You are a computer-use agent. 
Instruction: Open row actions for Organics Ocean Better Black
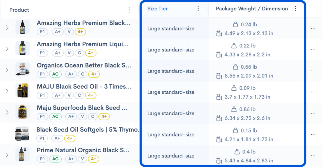click(313, 71)
